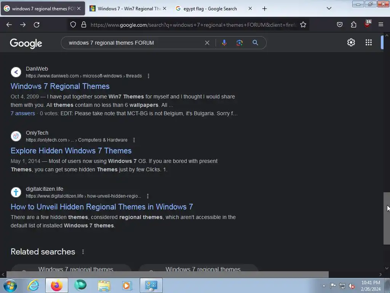Click into the Google search field
This screenshot has height=293, width=390.
136,43
